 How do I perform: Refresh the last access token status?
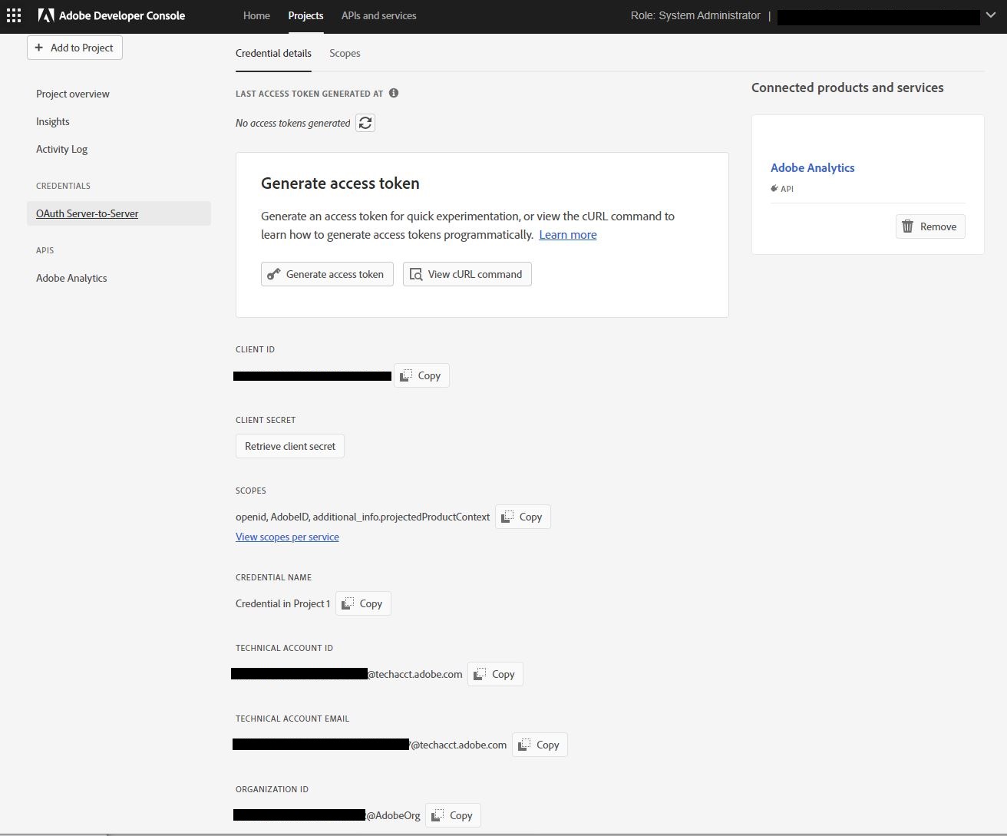(365, 123)
